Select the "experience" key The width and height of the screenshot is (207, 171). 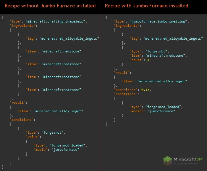pyautogui.click(x=126, y=90)
